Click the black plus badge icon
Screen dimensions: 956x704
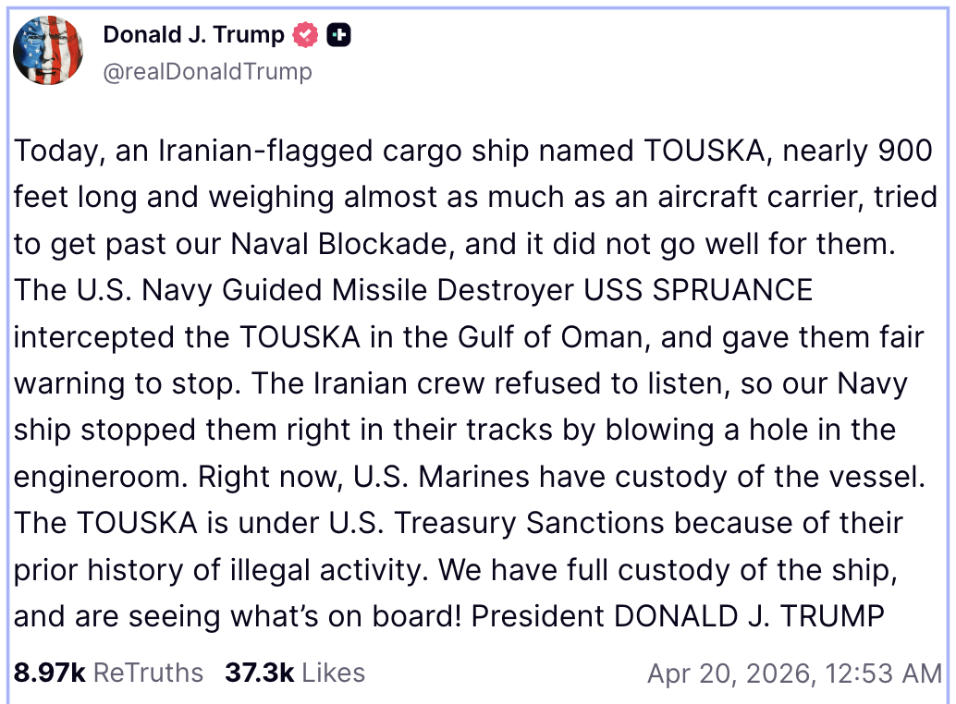coord(338,35)
